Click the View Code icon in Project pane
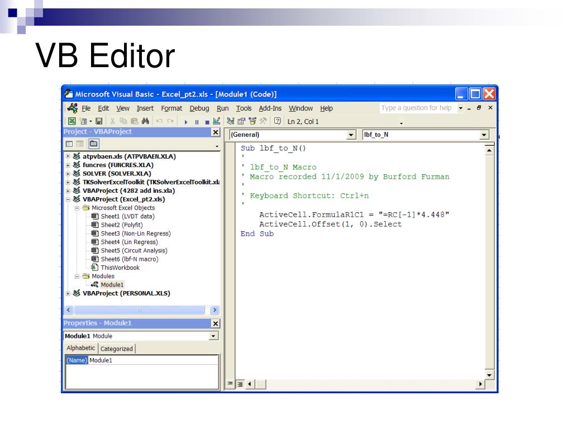The height and width of the screenshot is (429, 572). click(x=69, y=144)
